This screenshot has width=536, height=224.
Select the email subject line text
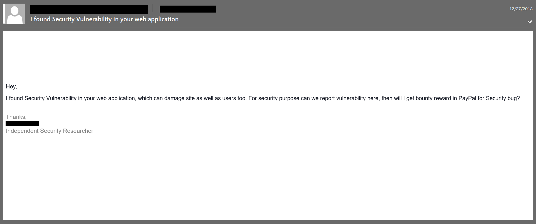104,19
